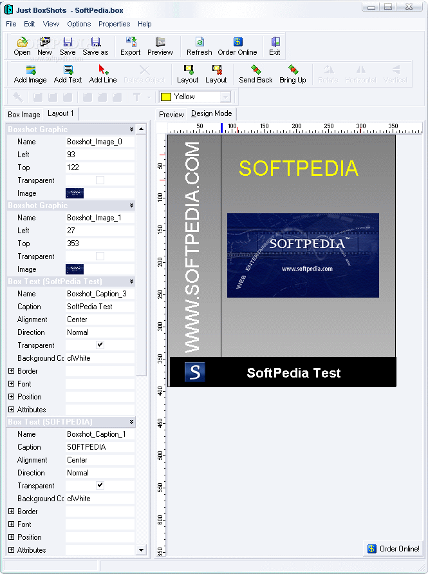Viewport: 428px width, 574px height.
Task: Switch to the Box Image tab
Action: (24, 115)
